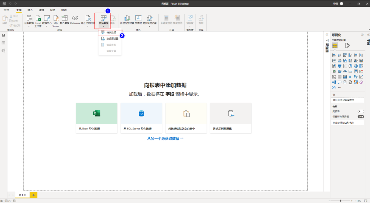Collapse the Visualizations (可视化) pane chevron

point(362,35)
